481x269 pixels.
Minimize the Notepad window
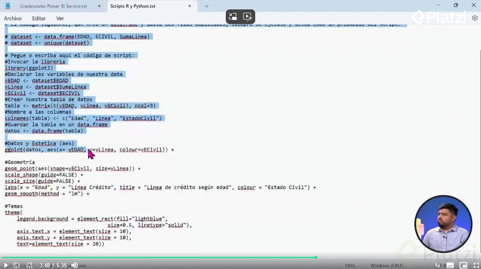tap(437, 5)
